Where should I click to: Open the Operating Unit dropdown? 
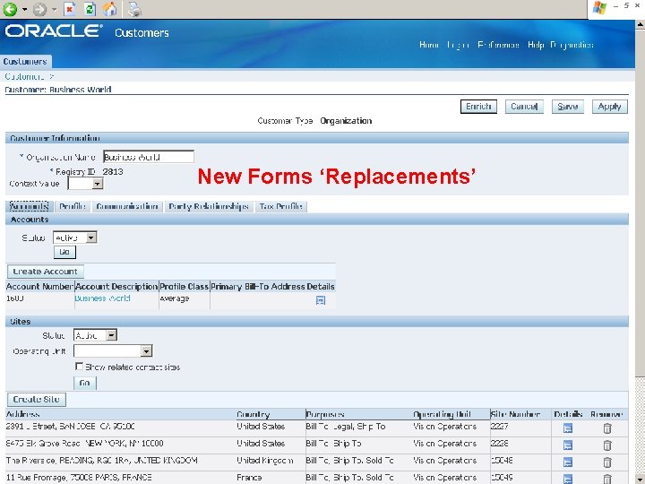click(113, 350)
